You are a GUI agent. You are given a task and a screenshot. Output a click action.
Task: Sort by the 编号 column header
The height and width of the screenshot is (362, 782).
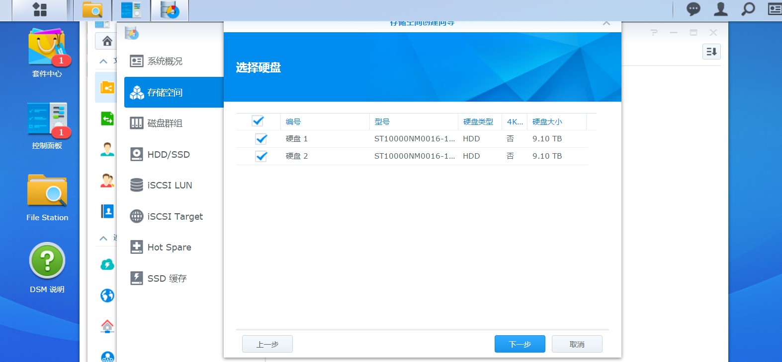point(325,121)
